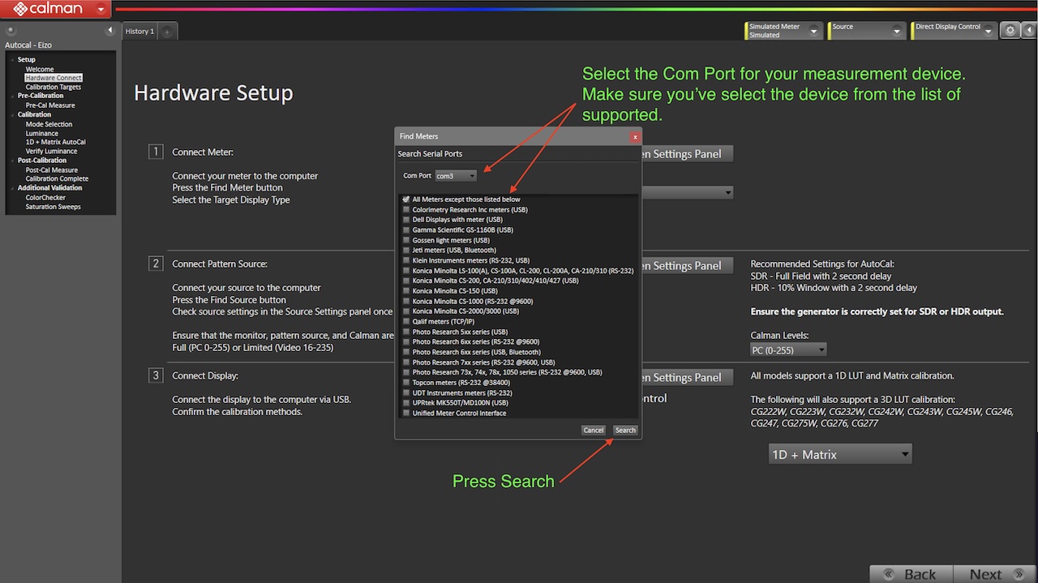Switch to the History 1 tab
The image size is (1038, 583).
coord(139,32)
